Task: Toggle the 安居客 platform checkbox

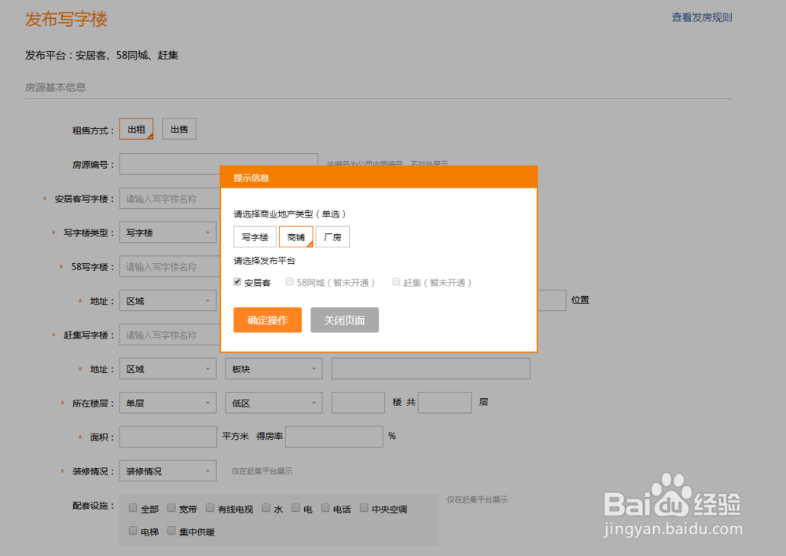Action: pos(237,281)
